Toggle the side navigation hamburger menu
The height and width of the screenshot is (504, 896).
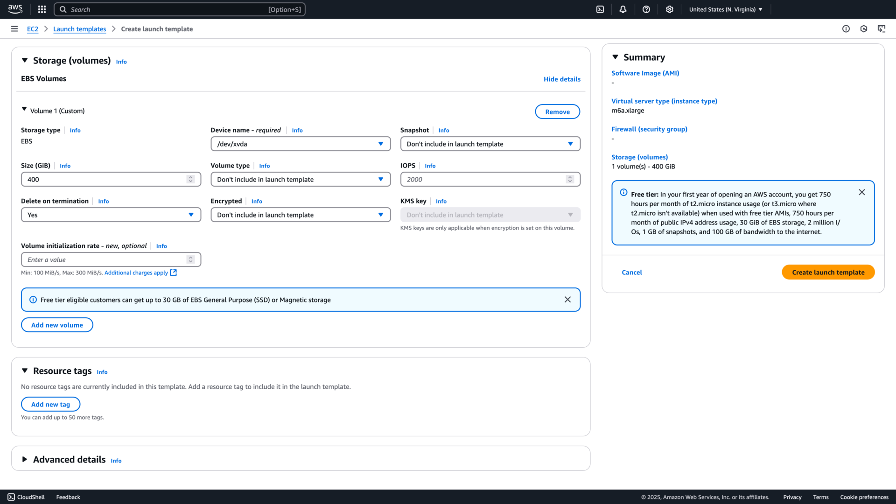(14, 29)
